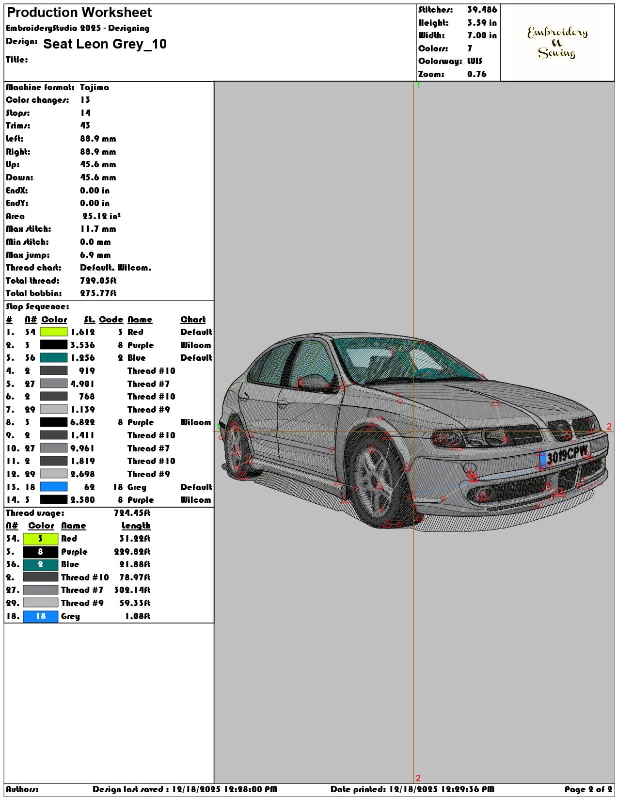
Task: Click blue swatch in stop sequence row 13
Action: (x=53, y=487)
